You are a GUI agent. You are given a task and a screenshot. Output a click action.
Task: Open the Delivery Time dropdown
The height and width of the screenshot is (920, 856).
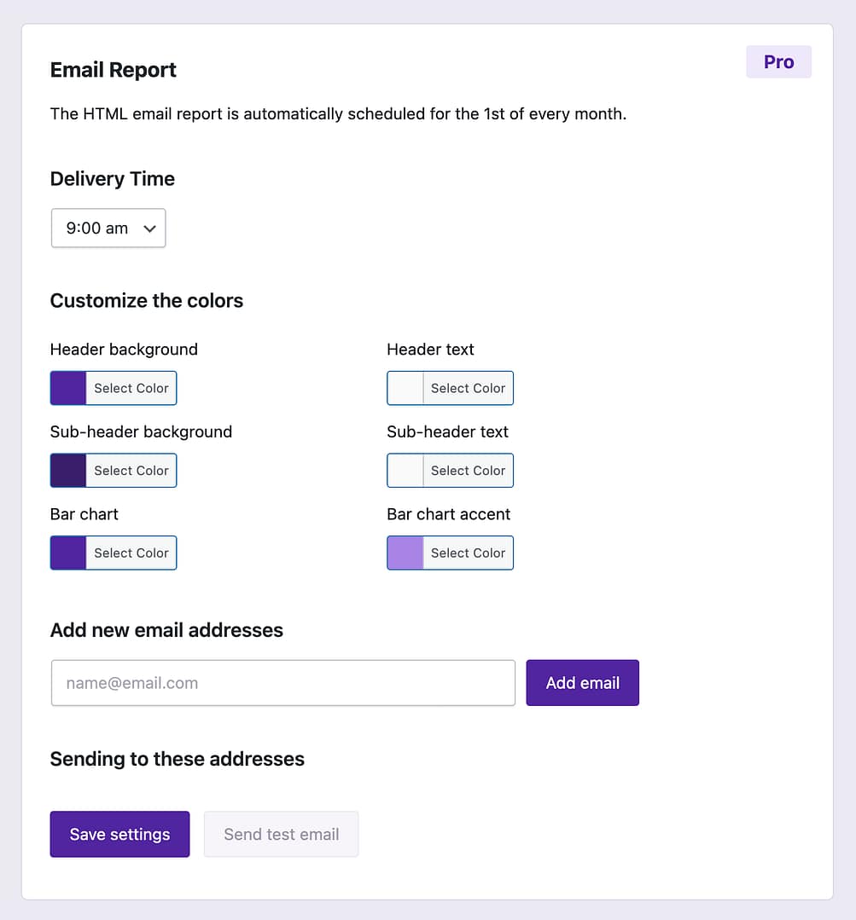point(108,228)
